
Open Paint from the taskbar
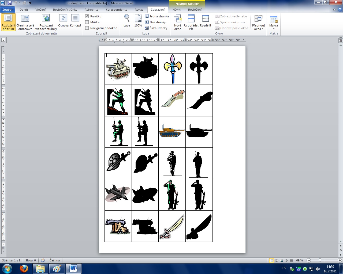point(57,269)
